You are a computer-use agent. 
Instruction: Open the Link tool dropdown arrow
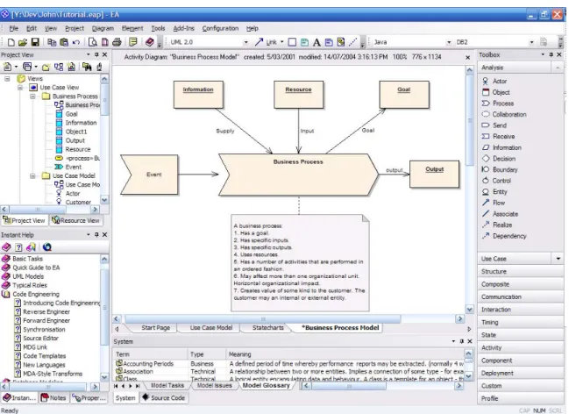coord(282,42)
